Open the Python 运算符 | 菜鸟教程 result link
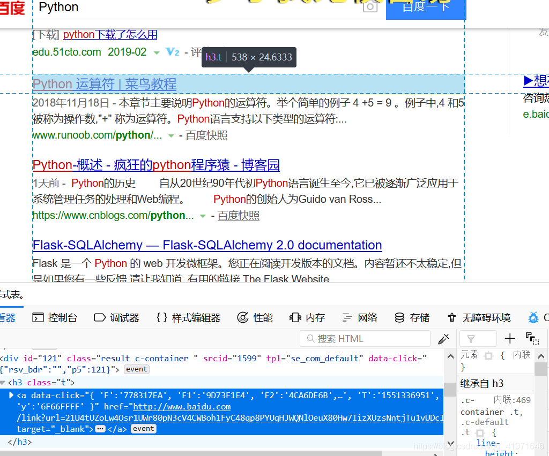The width and height of the screenshot is (549, 456). point(105,84)
